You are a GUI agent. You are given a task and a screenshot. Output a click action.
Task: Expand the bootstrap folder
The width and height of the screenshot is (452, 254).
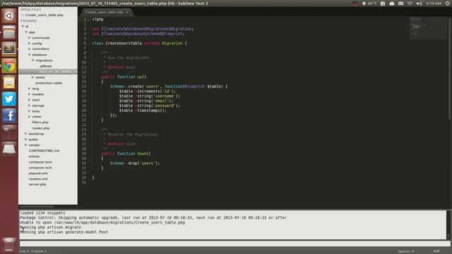[x=26, y=133]
